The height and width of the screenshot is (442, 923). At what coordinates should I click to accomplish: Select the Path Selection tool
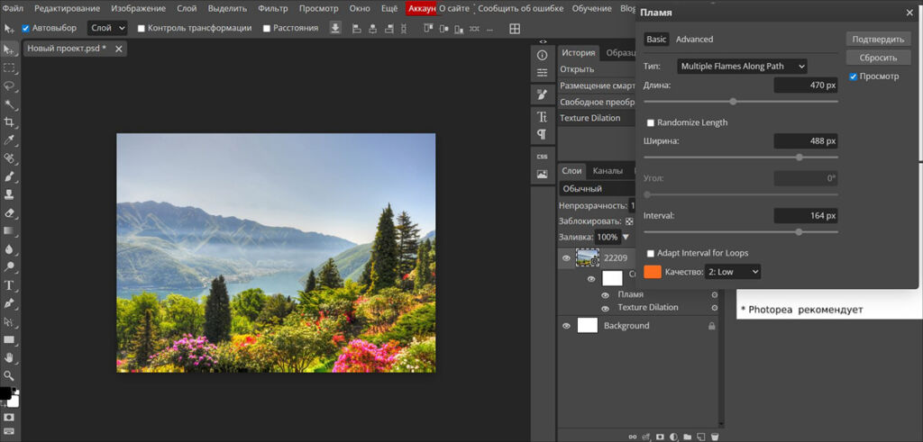[9, 321]
